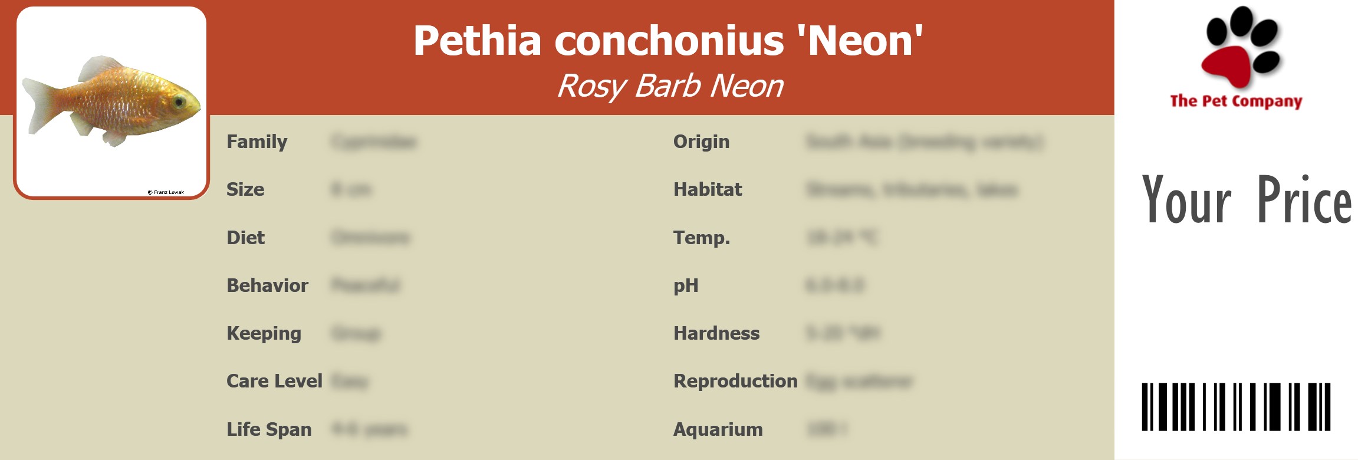Click the Your Price text
The width and height of the screenshot is (1358, 460).
1247,200
